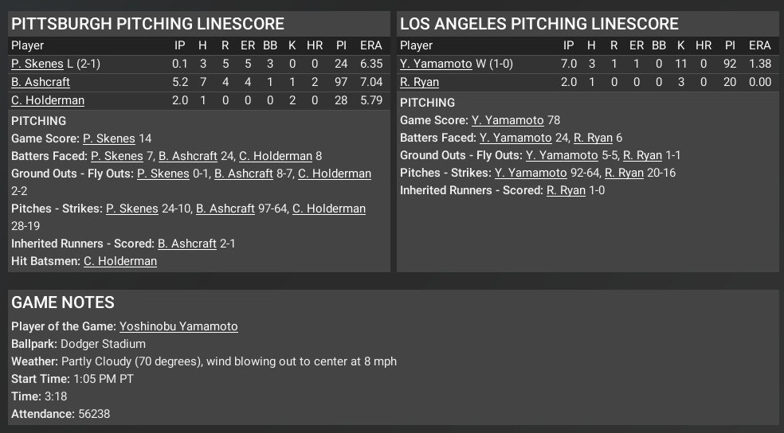This screenshot has height=433, width=784.
Task: Click R. Ryan in the linescore table row
Action: coord(419,82)
